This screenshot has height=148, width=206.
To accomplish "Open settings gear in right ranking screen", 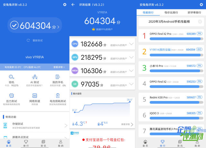I will click(201, 5).
